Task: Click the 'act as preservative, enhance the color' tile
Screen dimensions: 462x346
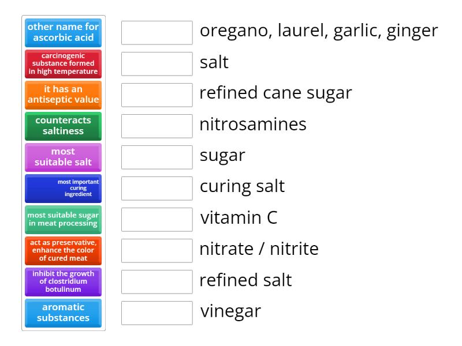Action: tap(63, 251)
